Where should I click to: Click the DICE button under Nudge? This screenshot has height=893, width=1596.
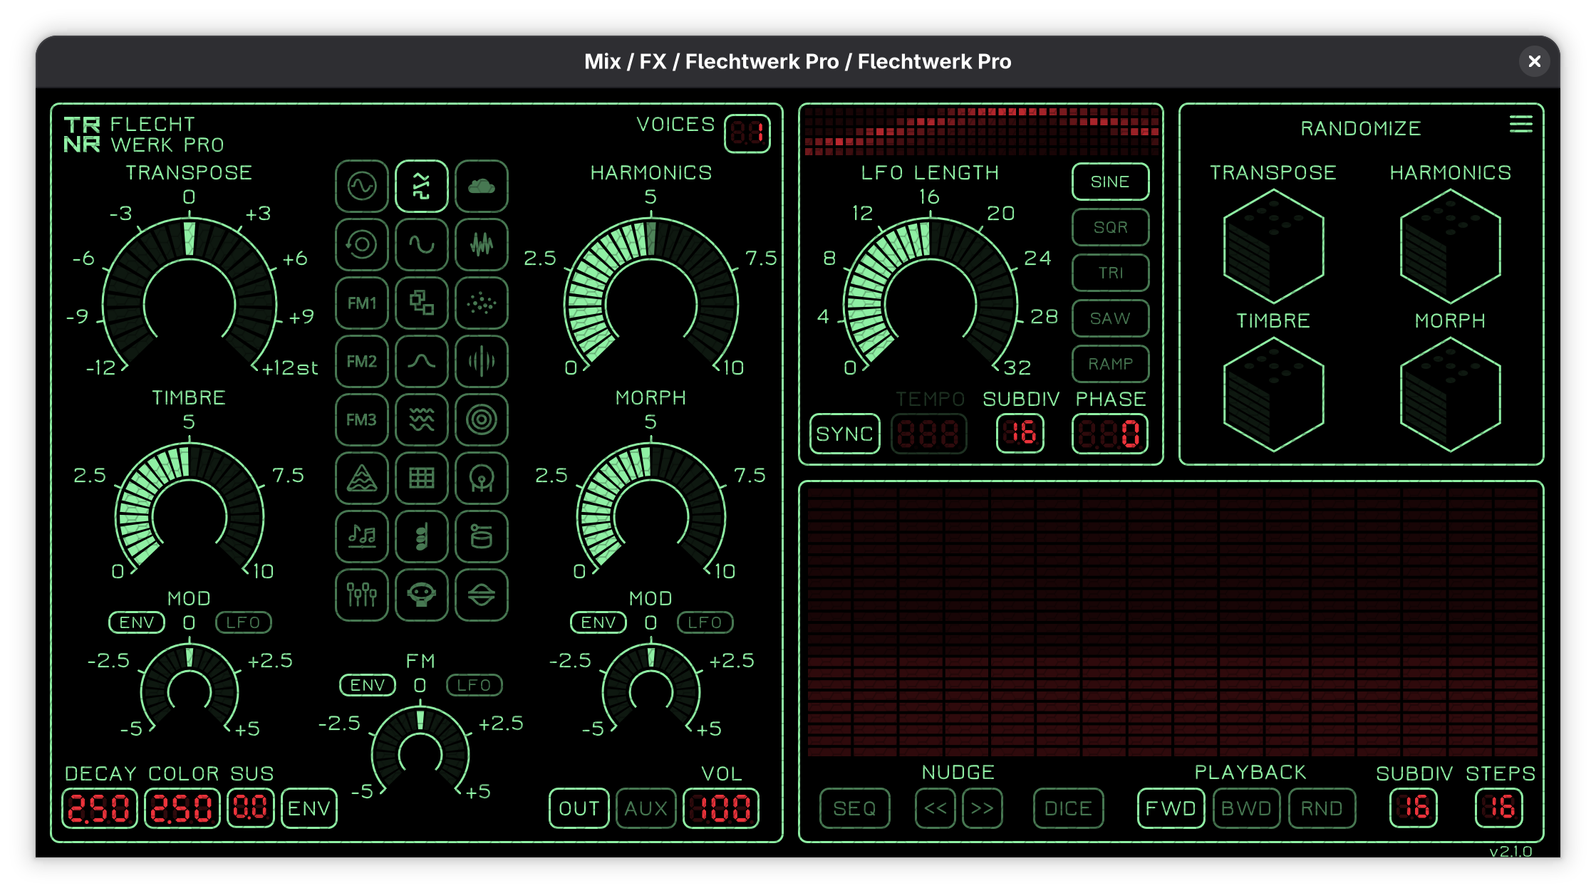pyautogui.click(x=1068, y=808)
